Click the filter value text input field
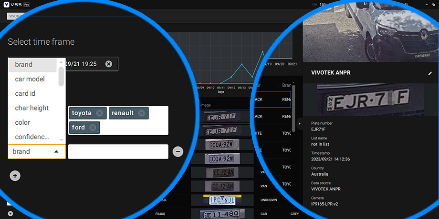 coord(118,151)
